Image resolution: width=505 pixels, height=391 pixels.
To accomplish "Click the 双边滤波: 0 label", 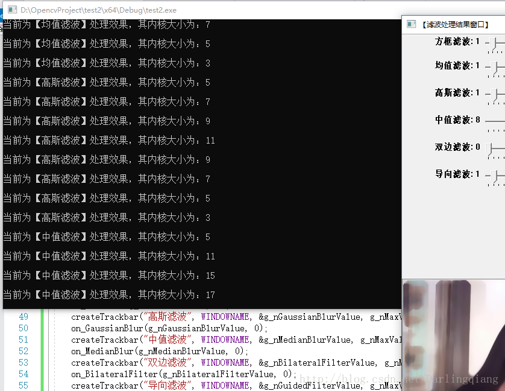I will [457, 147].
